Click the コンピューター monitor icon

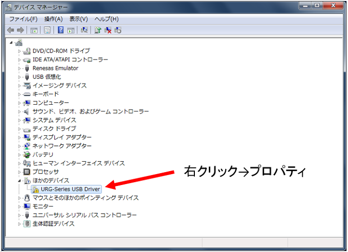click(x=27, y=103)
